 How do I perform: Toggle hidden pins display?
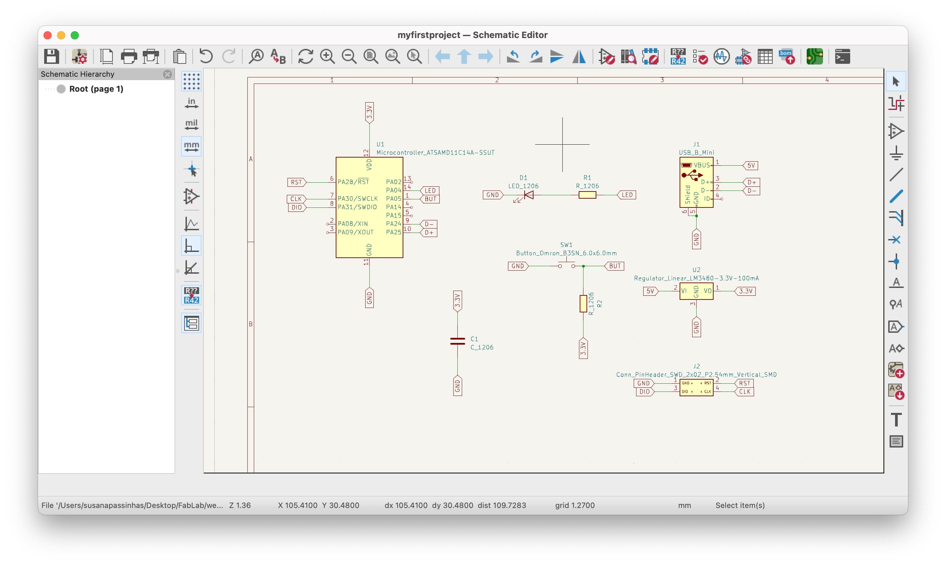pyautogui.click(x=191, y=197)
